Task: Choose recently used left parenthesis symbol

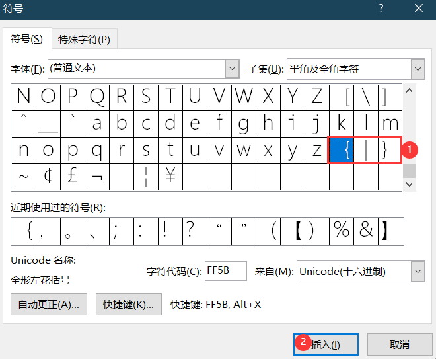Action: click(x=268, y=231)
